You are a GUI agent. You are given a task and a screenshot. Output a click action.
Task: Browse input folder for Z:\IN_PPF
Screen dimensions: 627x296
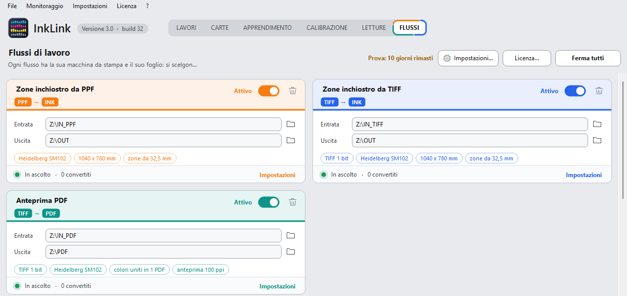[x=291, y=124]
